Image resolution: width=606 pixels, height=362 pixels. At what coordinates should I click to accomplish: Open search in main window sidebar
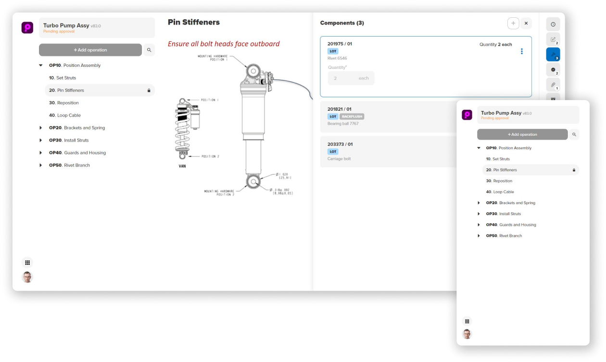(149, 50)
